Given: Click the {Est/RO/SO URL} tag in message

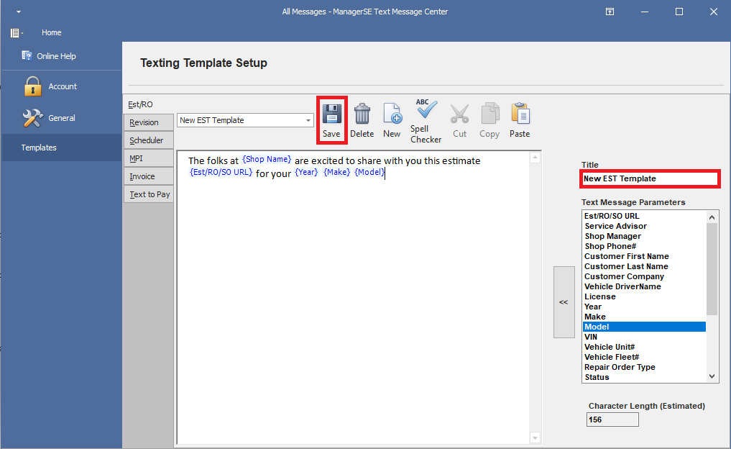Looking at the screenshot, I should pos(221,173).
